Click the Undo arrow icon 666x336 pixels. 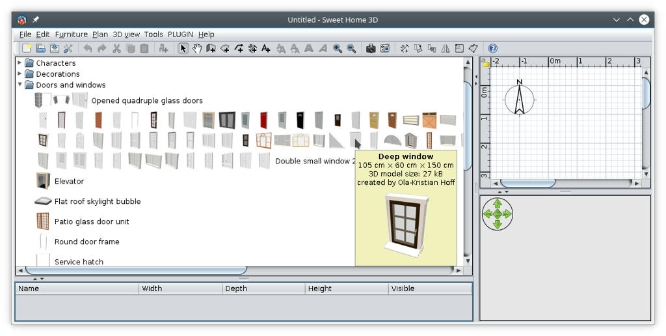[88, 48]
